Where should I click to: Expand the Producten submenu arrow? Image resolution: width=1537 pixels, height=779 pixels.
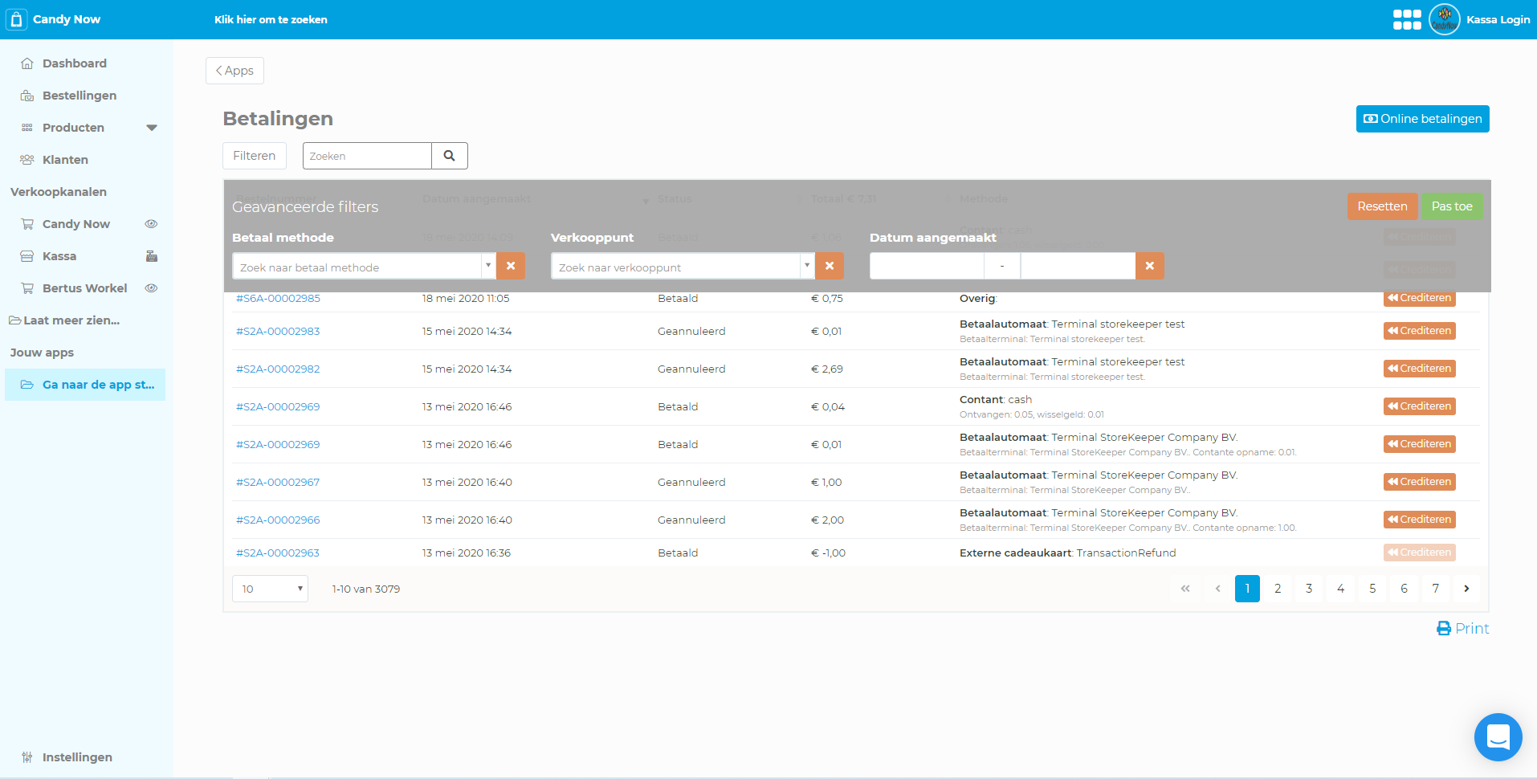click(x=152, y=128)
